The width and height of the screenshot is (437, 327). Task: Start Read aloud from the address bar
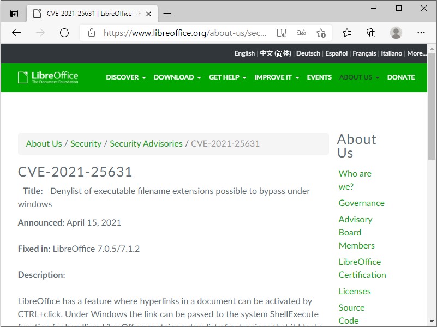(282, 33)
